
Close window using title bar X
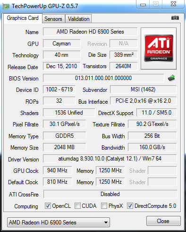173,4
